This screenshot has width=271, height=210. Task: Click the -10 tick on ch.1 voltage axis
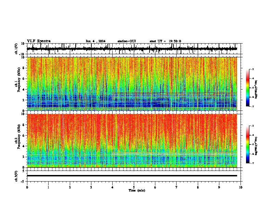pos(22,54)
